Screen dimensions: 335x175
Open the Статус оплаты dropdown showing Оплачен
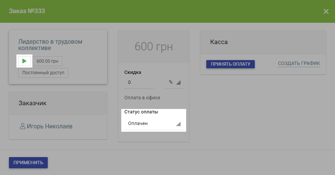click(153, 124)
